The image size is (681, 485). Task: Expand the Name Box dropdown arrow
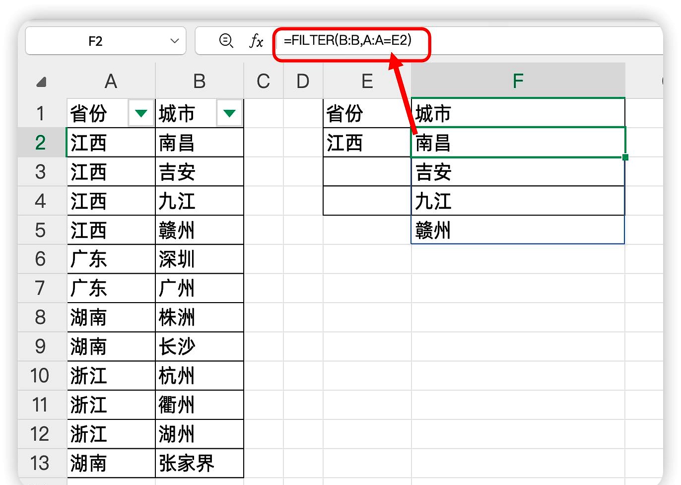(x=174, y=41)
